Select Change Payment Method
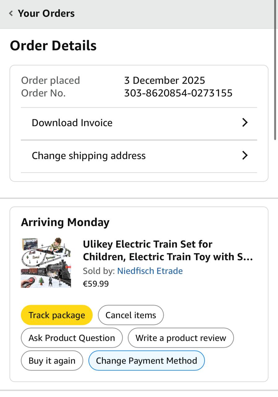The image size is (278, 397). [x=146, y=361]
